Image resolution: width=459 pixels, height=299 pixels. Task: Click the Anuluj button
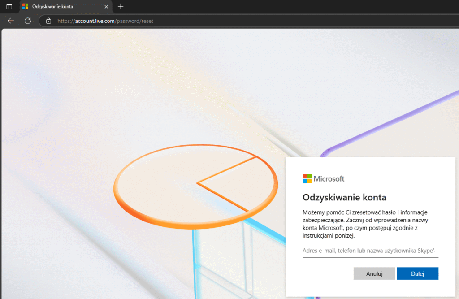pyautogui.click(x=374, y=273)
